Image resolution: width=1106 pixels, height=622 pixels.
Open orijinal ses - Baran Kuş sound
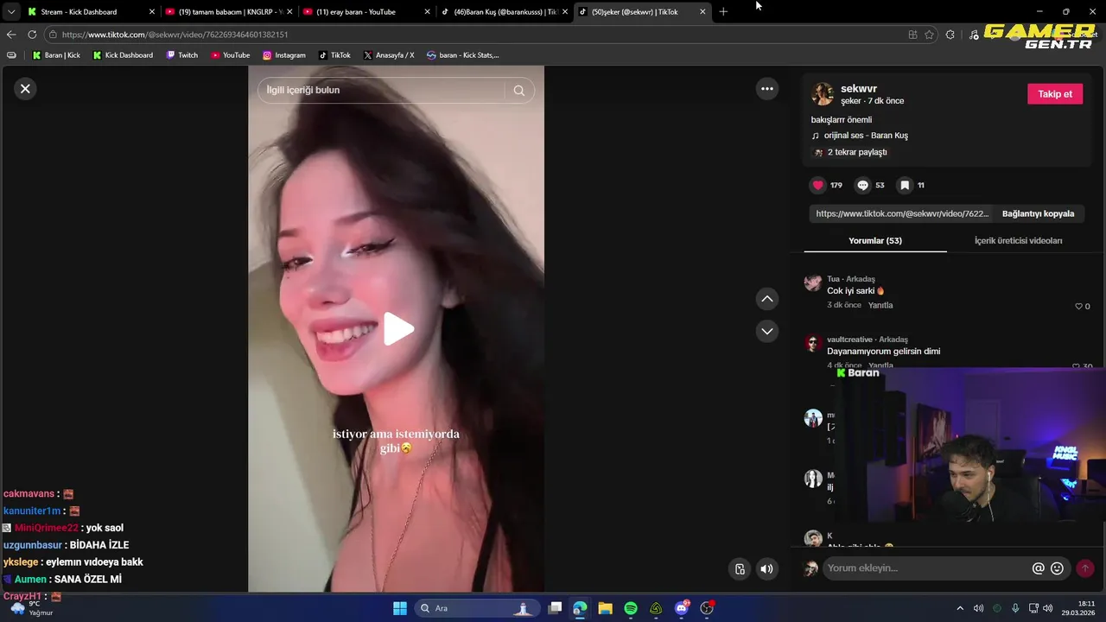coord(865,136)
